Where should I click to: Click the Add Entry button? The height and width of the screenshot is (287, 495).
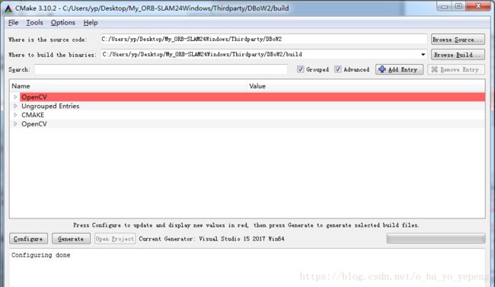pyautogui.click(x=399, y=69)
